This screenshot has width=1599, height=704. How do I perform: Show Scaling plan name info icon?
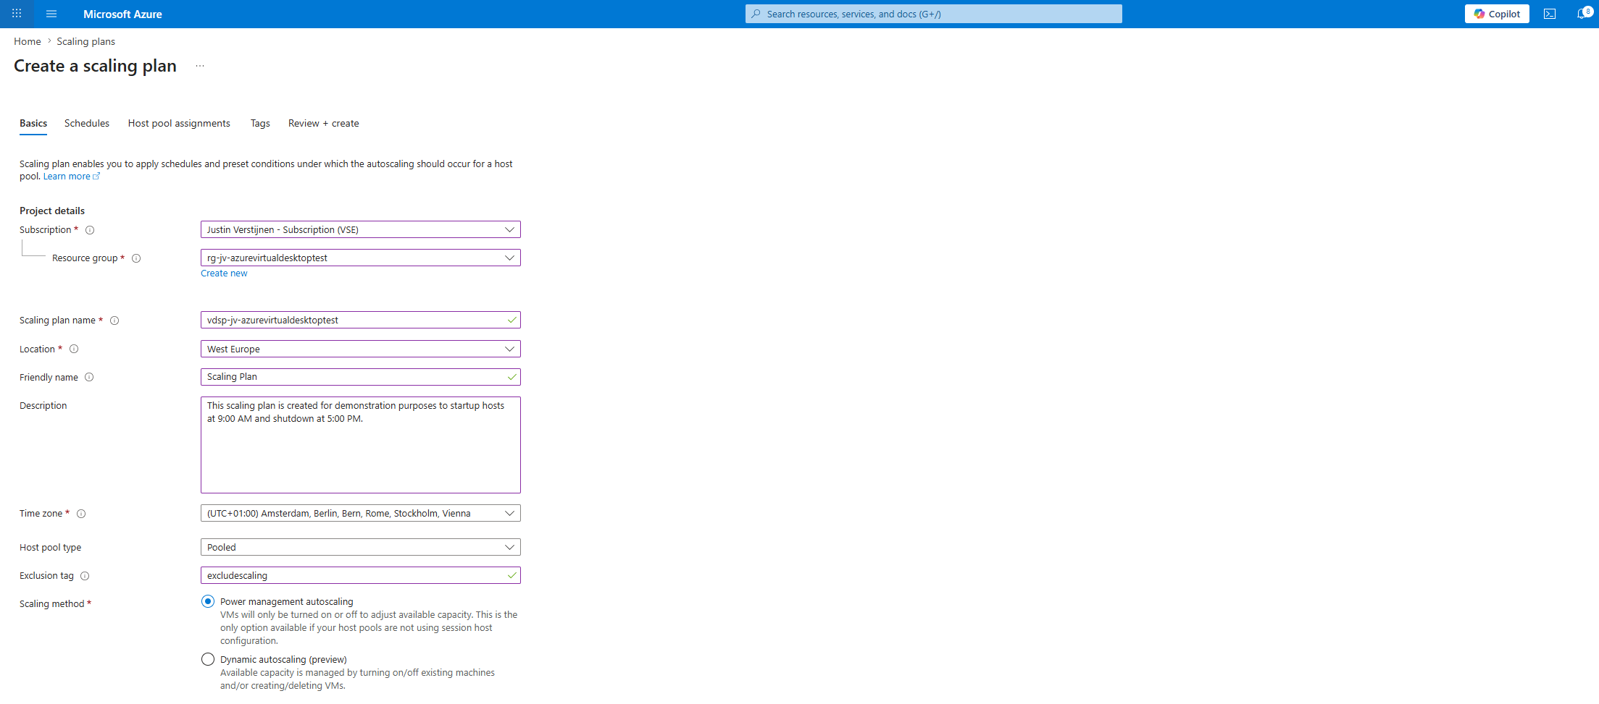[x=114, y=321]
